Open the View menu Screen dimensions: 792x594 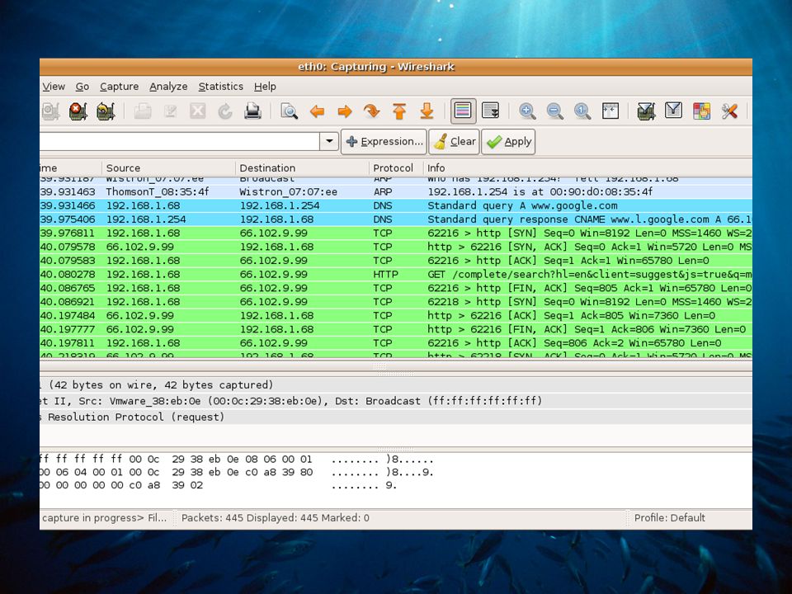point(54,87)
